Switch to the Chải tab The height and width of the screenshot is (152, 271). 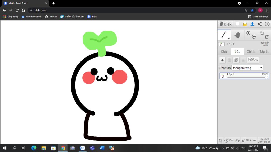point(224,51)
